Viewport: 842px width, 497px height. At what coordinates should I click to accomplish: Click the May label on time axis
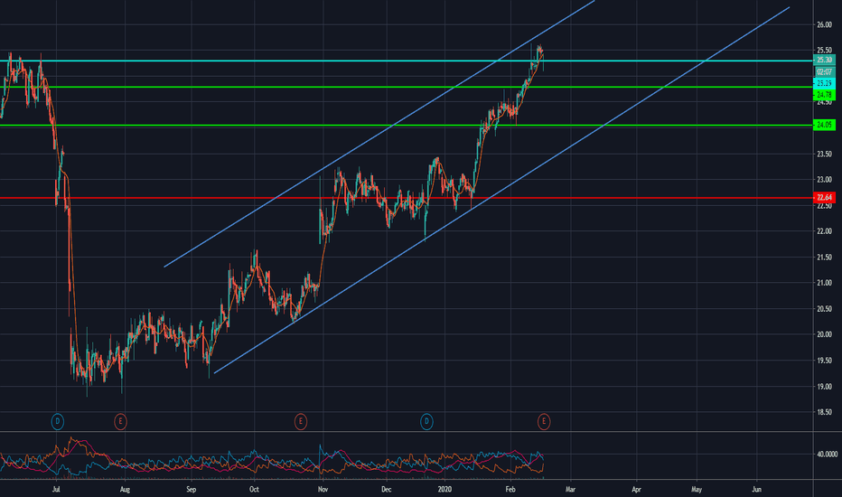pos(697,490)
